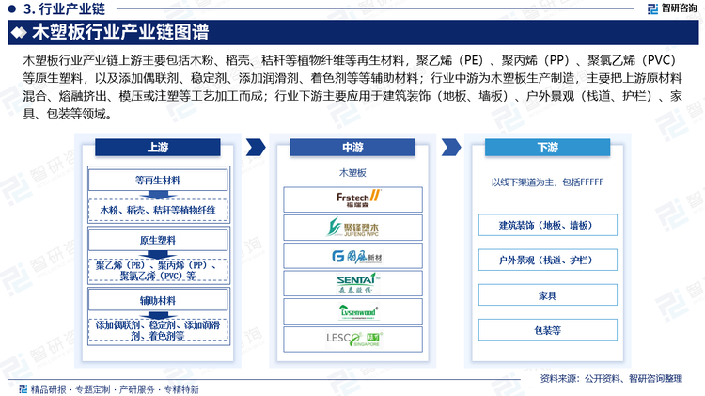Click the Frstech 福瑞森 logo

358,198
